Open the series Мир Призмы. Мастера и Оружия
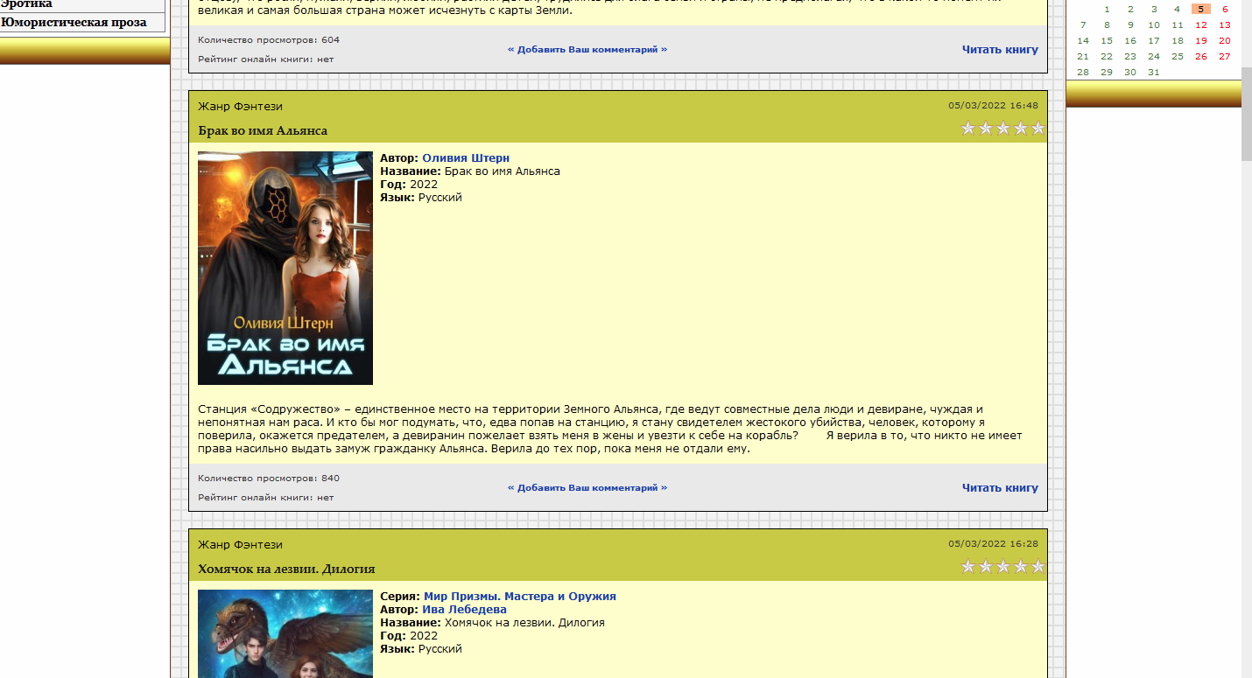1252x678 pixels. (520, 597)
